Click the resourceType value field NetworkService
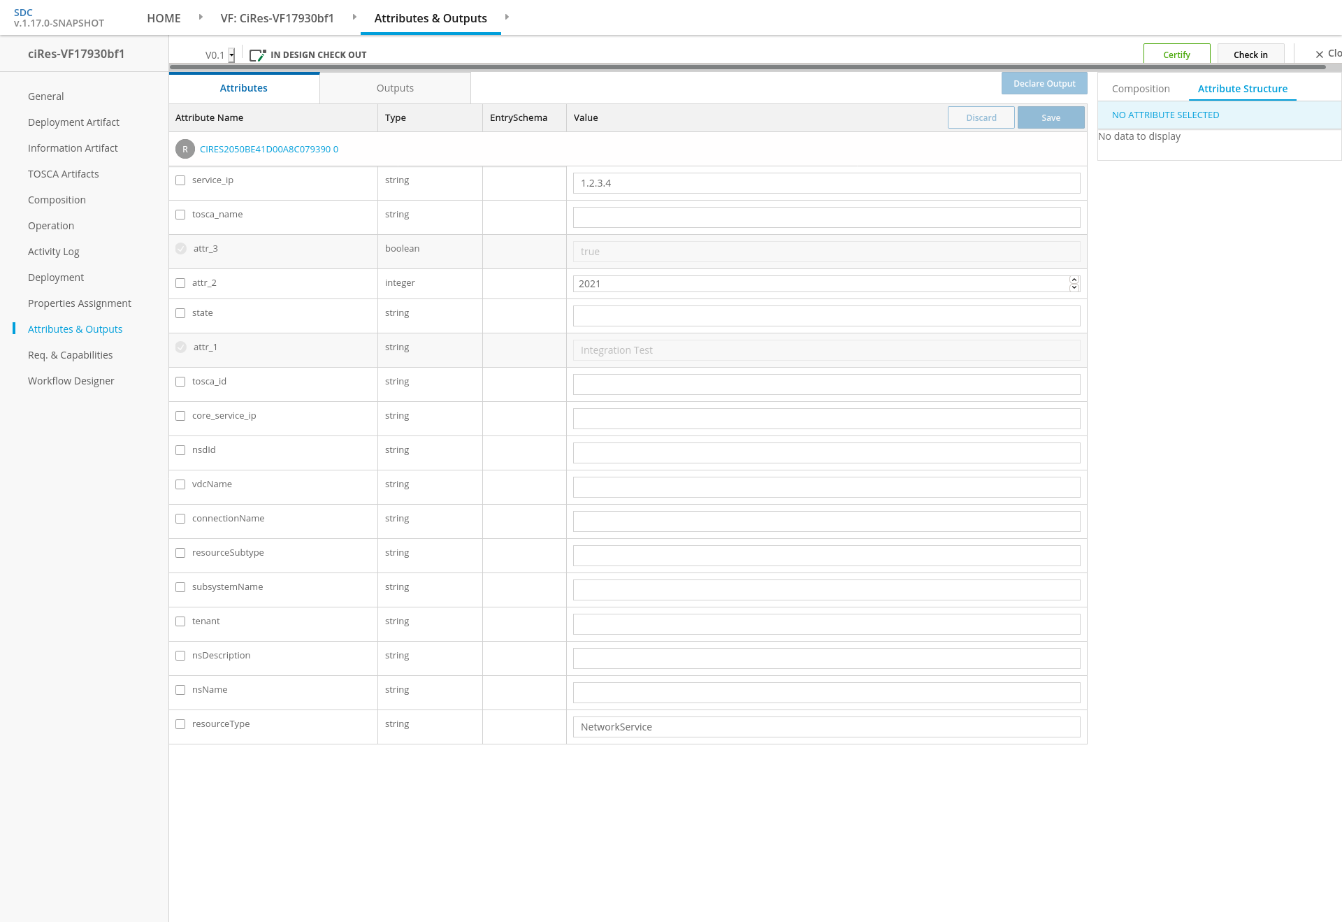Viewport: 1342px width, 922px height. click(826, 727)
